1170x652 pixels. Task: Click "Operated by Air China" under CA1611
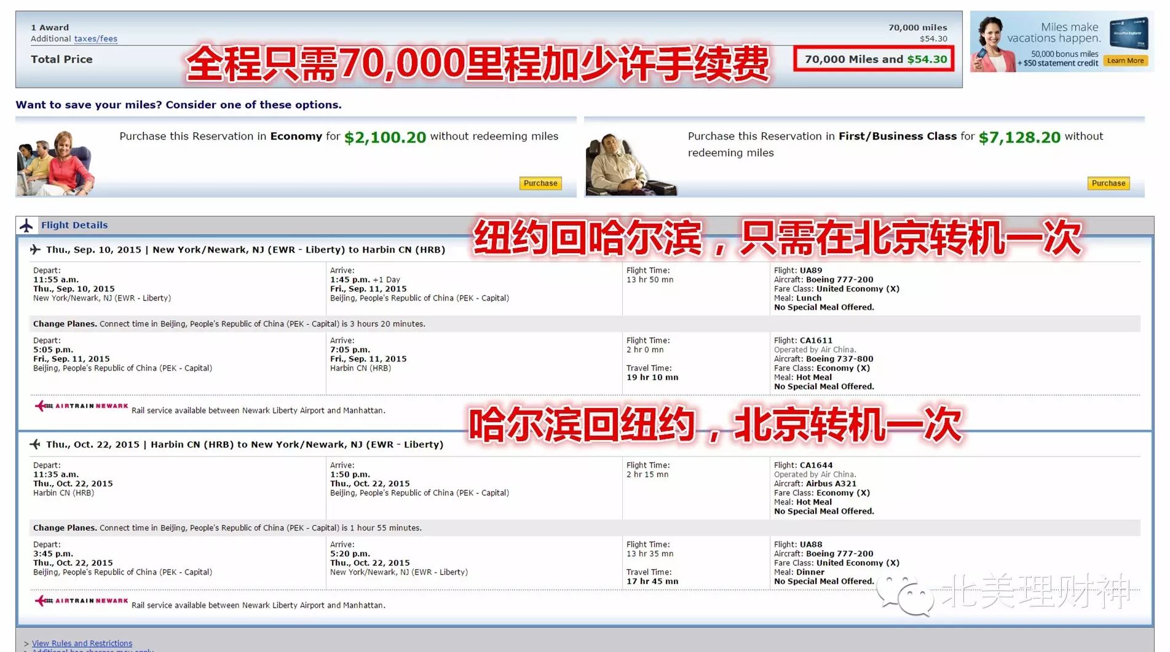tap(815, 350)
